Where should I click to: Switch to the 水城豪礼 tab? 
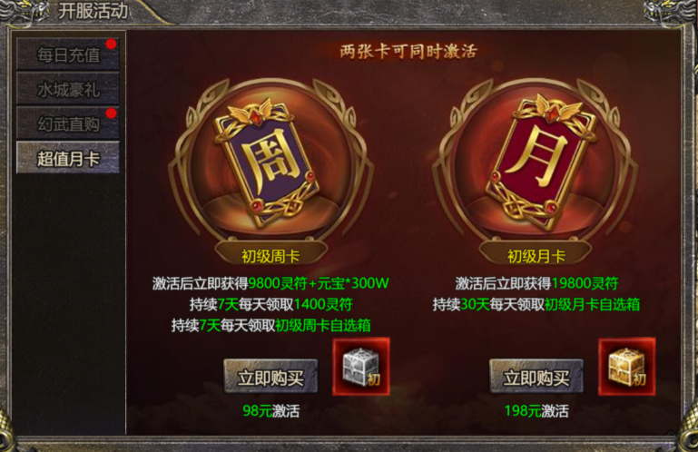68,89
